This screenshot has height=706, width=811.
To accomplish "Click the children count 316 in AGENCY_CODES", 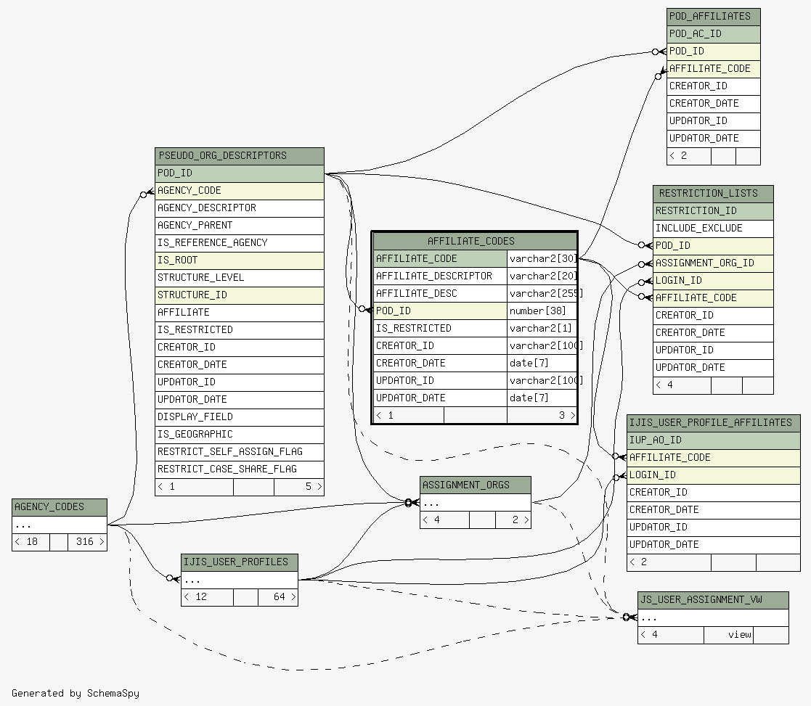I will pyautogui.click(x=87, y=542).
